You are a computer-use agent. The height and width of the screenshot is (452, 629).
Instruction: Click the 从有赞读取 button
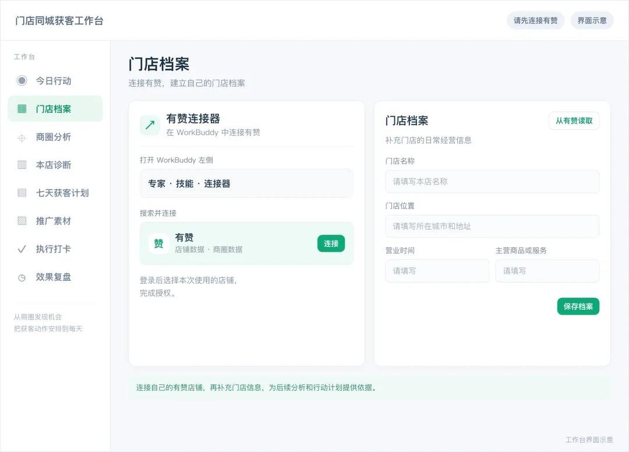pos(574,121)
